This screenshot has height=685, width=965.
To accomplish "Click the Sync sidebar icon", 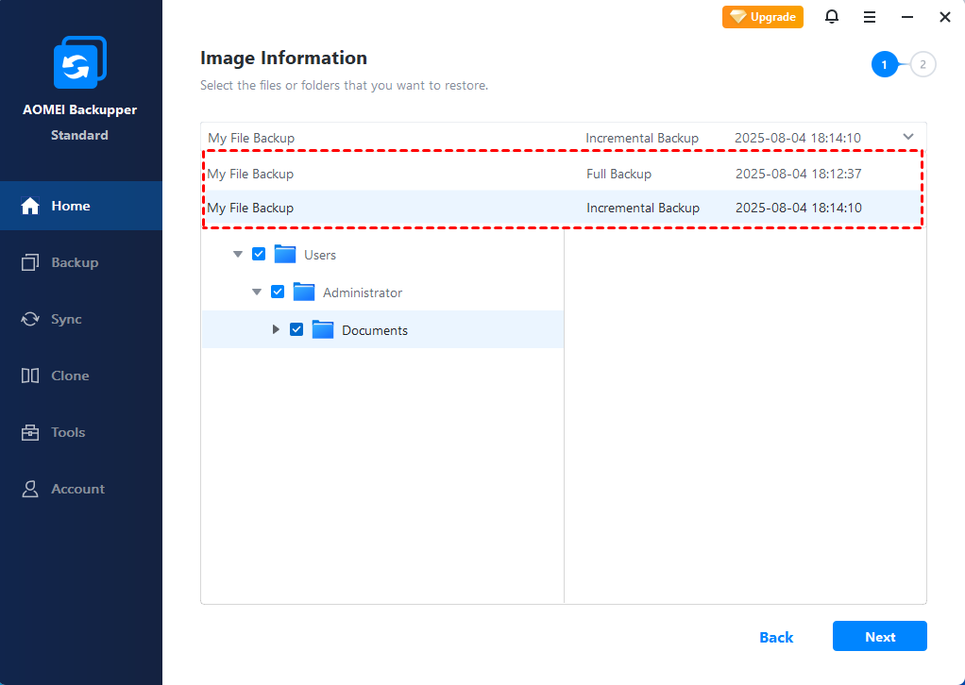I will coord(30,319).
